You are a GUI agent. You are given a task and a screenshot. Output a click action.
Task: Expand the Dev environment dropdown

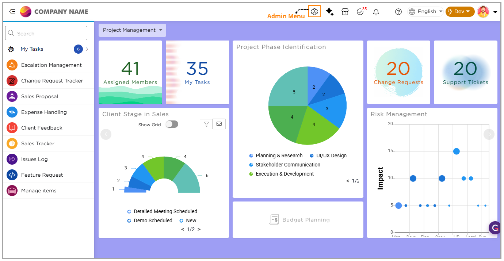point(459,12)
